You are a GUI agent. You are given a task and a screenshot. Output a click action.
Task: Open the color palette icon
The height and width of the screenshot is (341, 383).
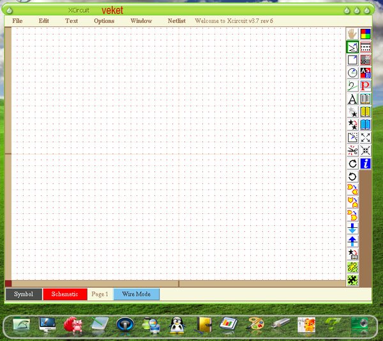pyautogui.click(x=365, y=34)
